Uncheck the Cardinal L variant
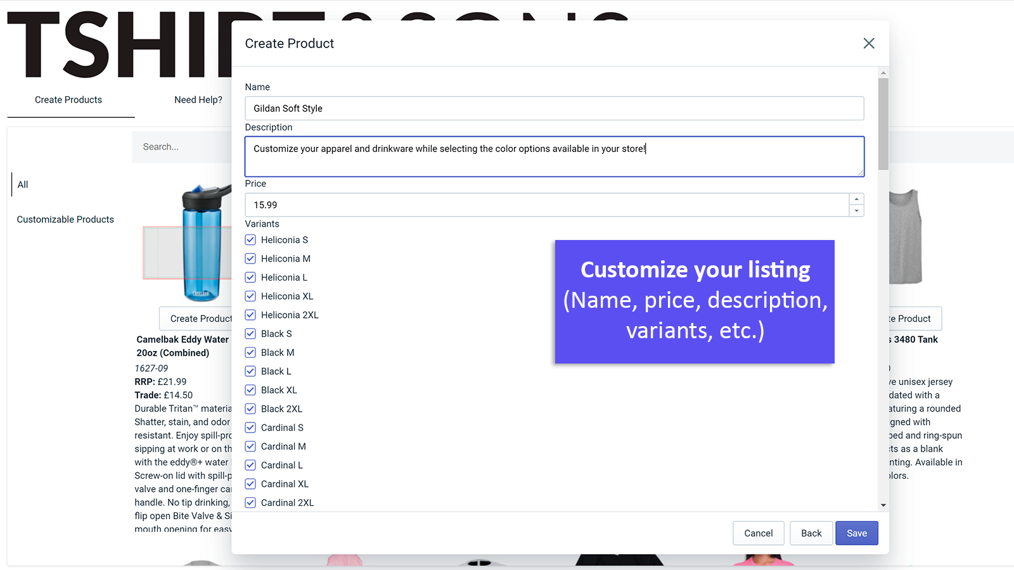The width and height of the screenshot is (1014, 570). click(250, 465)
